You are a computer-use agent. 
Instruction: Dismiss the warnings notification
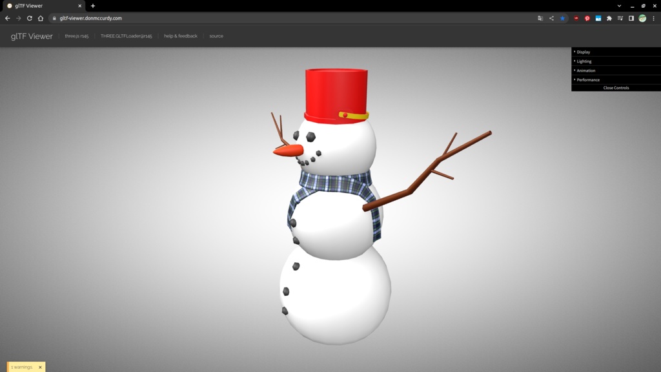(x=40, y=367)
